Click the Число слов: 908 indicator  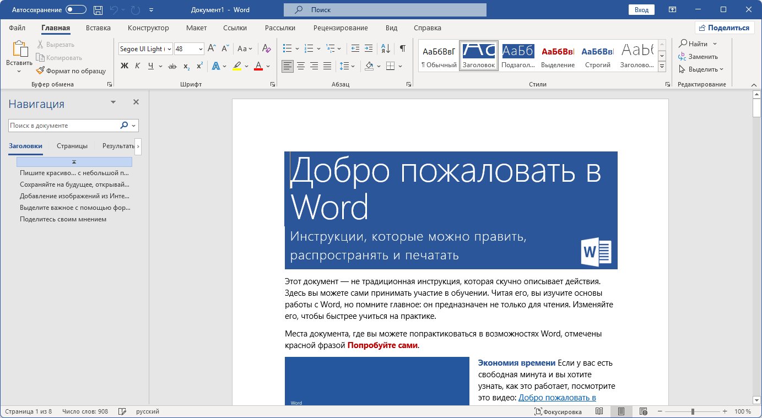[85, 411]
